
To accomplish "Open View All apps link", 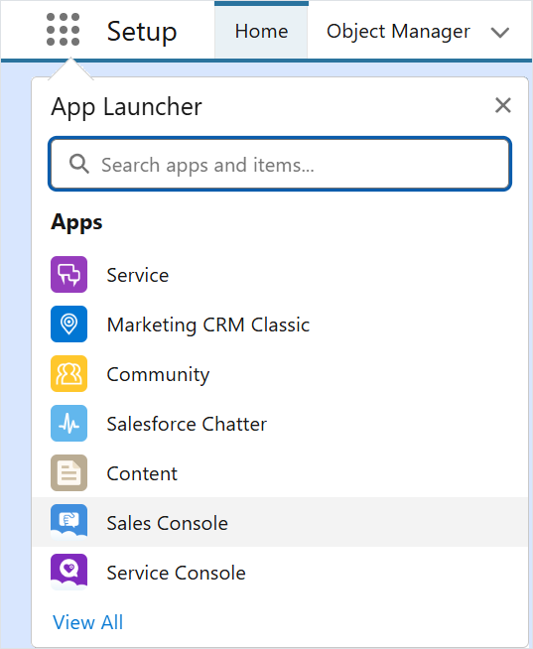I will click(x=87, y=622).
